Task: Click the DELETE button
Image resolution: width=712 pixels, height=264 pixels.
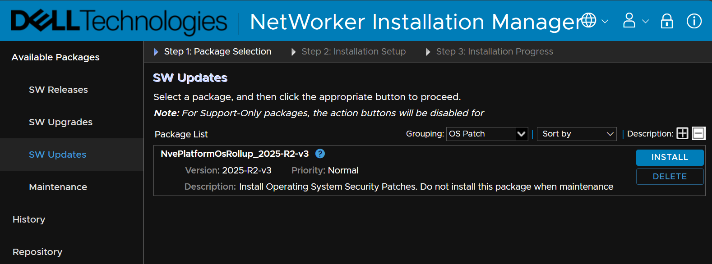Action: point(670,177)
